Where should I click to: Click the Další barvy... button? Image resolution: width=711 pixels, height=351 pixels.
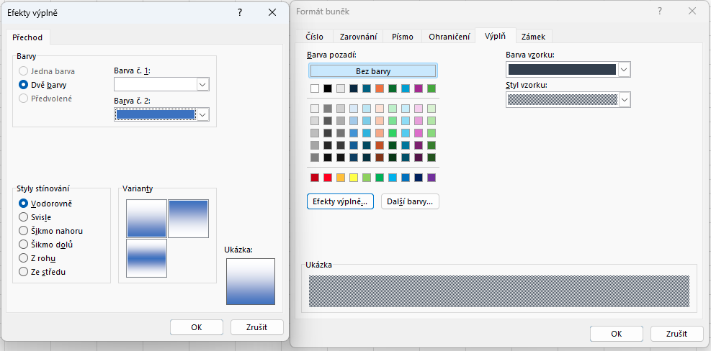click(x=410, y=201)
